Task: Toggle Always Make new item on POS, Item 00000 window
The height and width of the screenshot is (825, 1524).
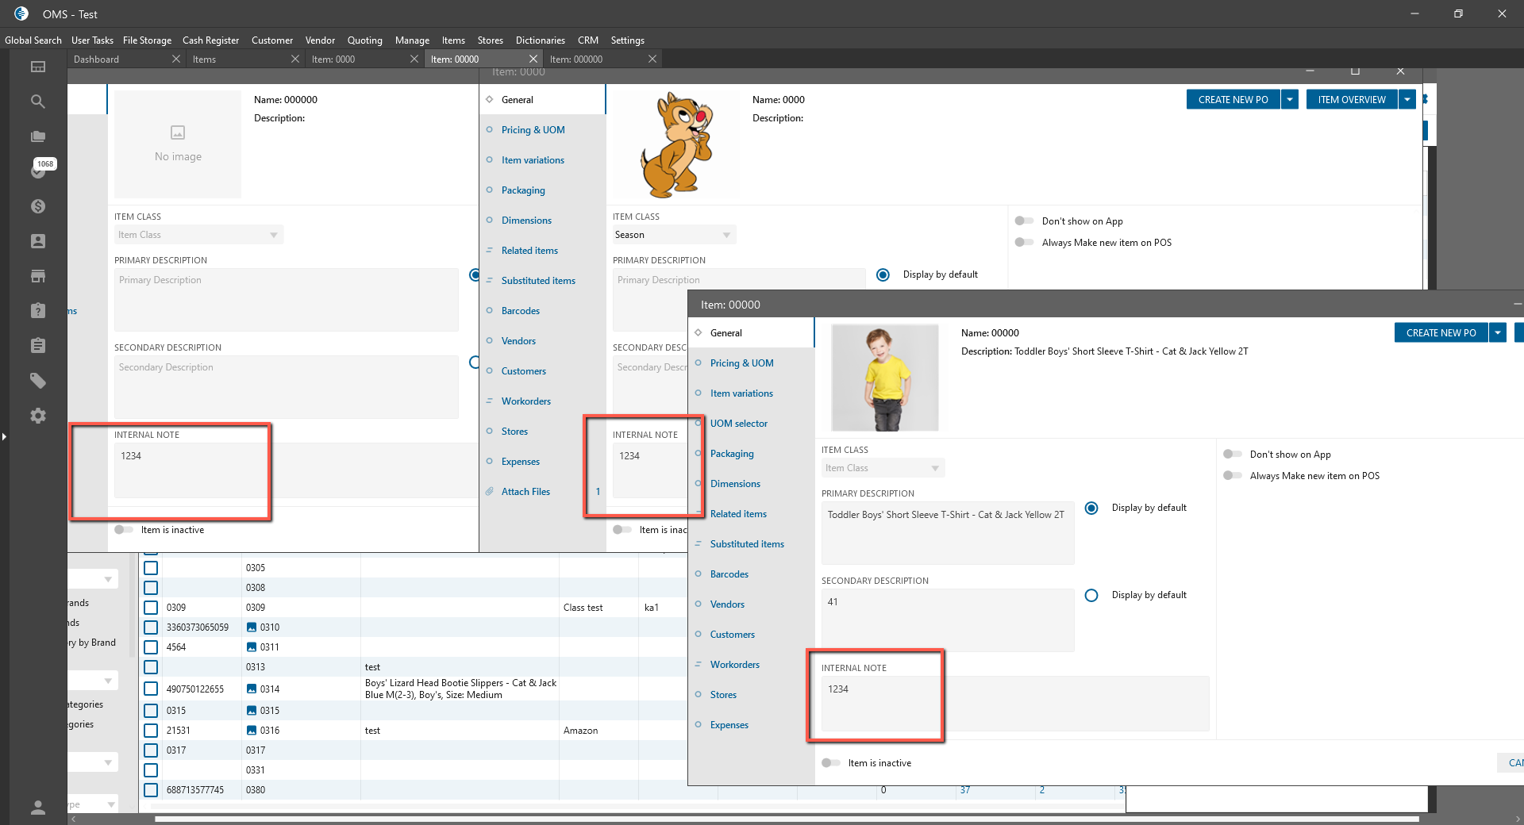Action: click(x=1232, y=476)
